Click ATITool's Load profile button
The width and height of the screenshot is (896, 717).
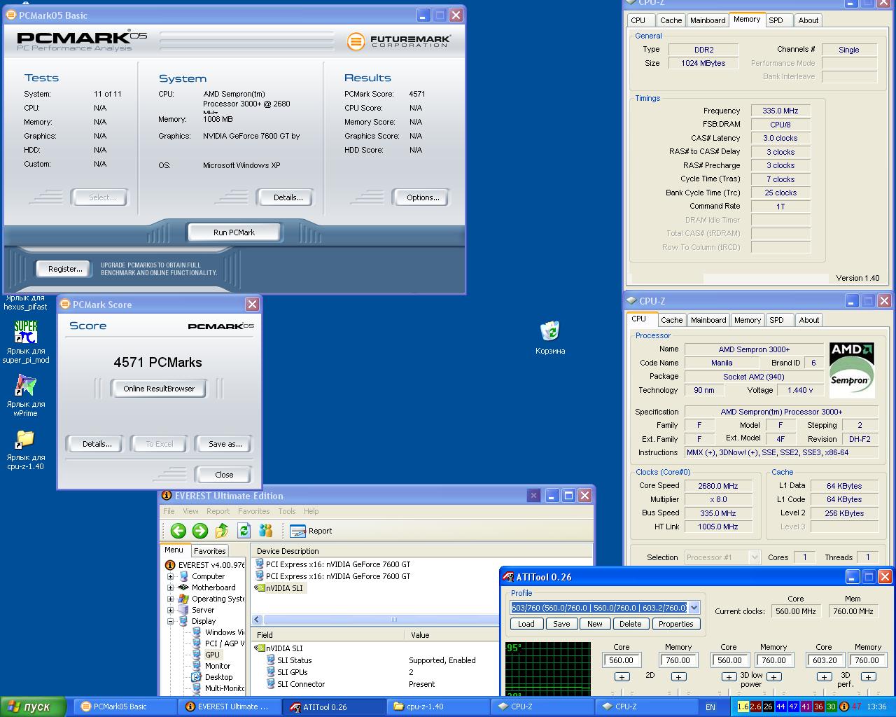pyautogui.click(x=526, y=624)
